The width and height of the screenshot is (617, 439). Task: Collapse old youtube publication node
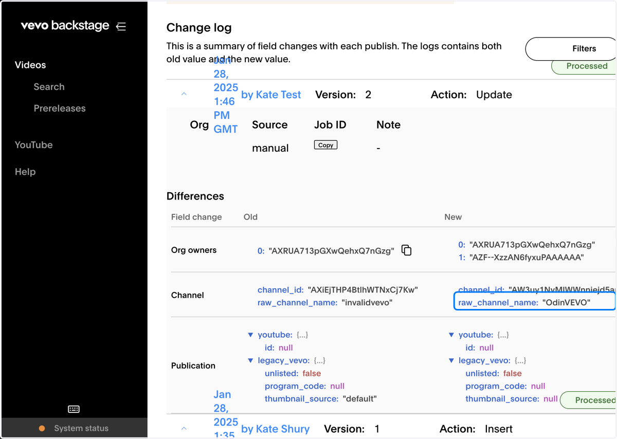coord(250,335)
